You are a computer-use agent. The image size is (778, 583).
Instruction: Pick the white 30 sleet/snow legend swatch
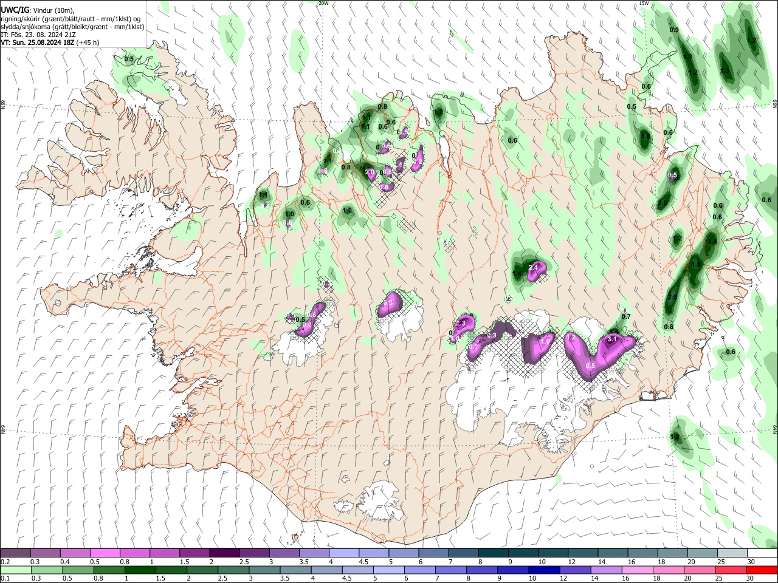click(762, 553)
